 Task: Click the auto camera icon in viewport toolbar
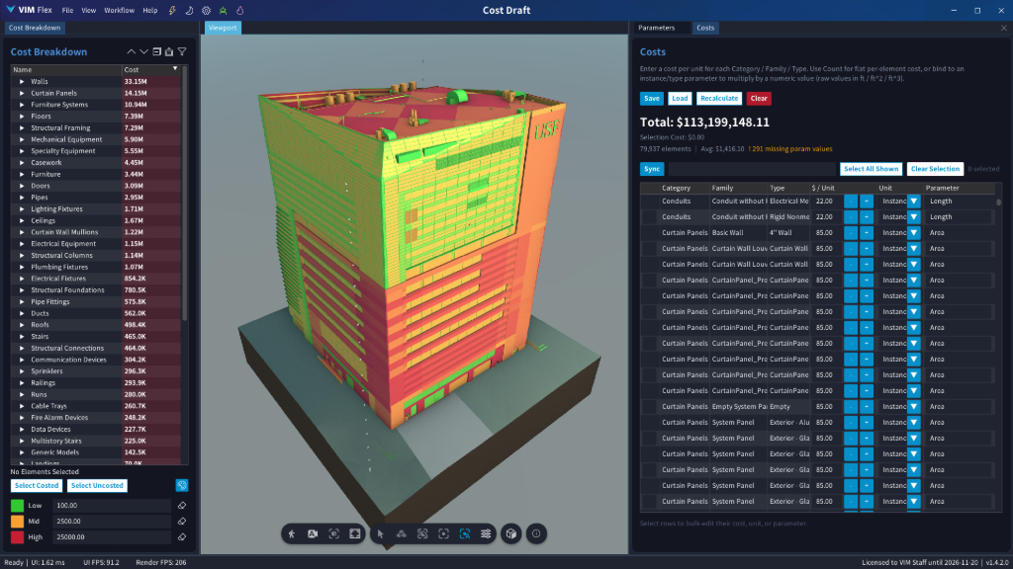coord(313,533)
